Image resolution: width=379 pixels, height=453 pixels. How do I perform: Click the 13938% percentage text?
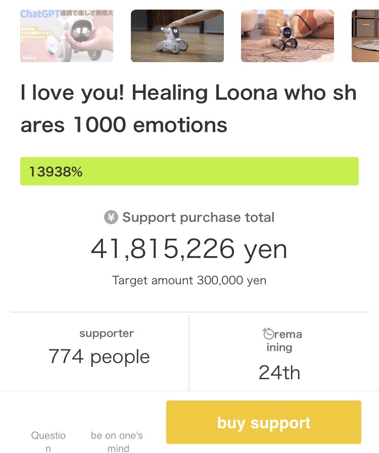pos(56,172)
